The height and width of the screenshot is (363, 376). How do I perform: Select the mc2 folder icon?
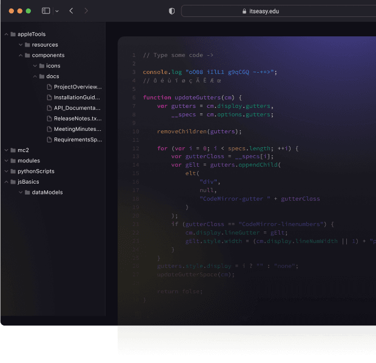point(13,150)
